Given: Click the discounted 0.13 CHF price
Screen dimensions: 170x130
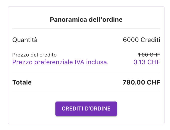Looking at the screenshot, I should coord(147,62).
